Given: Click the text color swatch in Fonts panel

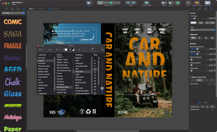Looking at the screenshot, I should coord(66,50).
